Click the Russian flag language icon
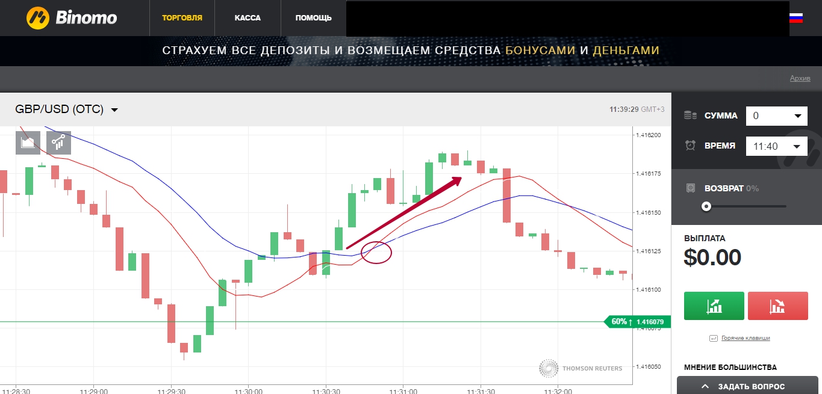822x394 pixels. tap(796, 18)
